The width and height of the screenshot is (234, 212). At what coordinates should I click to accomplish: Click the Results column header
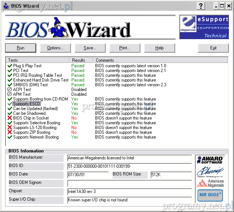pos(81,60)
